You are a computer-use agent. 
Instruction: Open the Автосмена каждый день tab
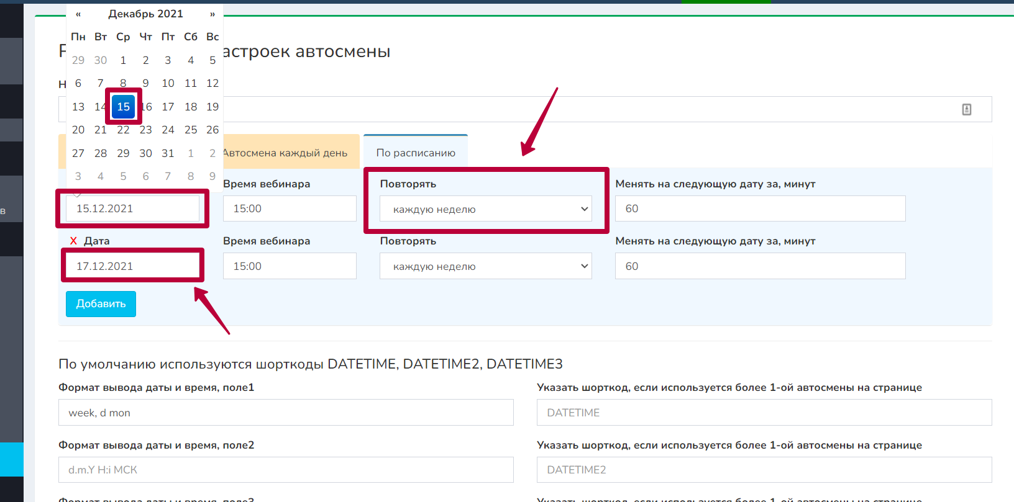click(x=286, y=153)
